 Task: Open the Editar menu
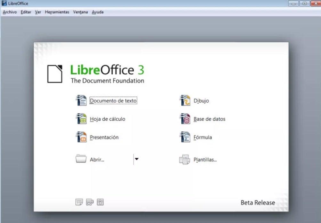pyautogui.click(x=26, y=12)
